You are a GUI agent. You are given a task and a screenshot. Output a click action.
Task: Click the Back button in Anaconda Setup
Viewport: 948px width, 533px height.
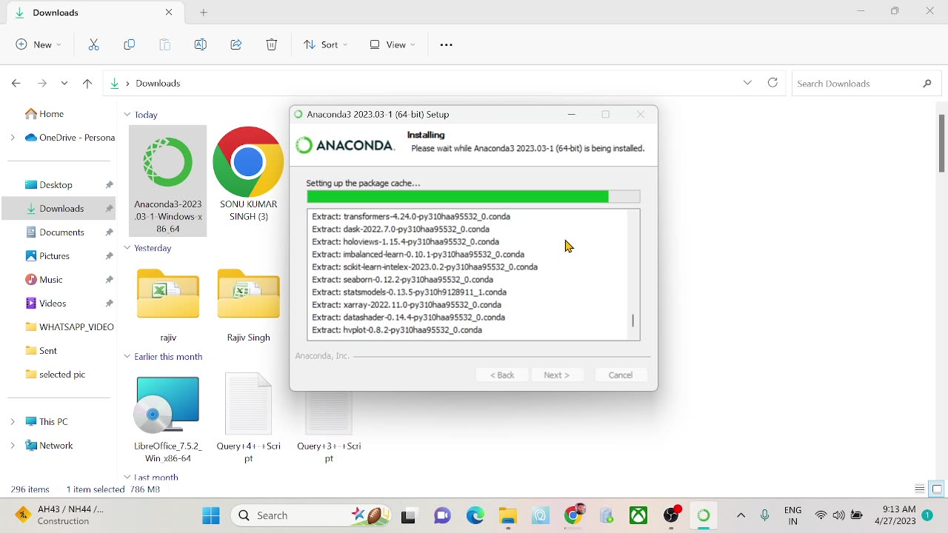[x=501, y=375]
